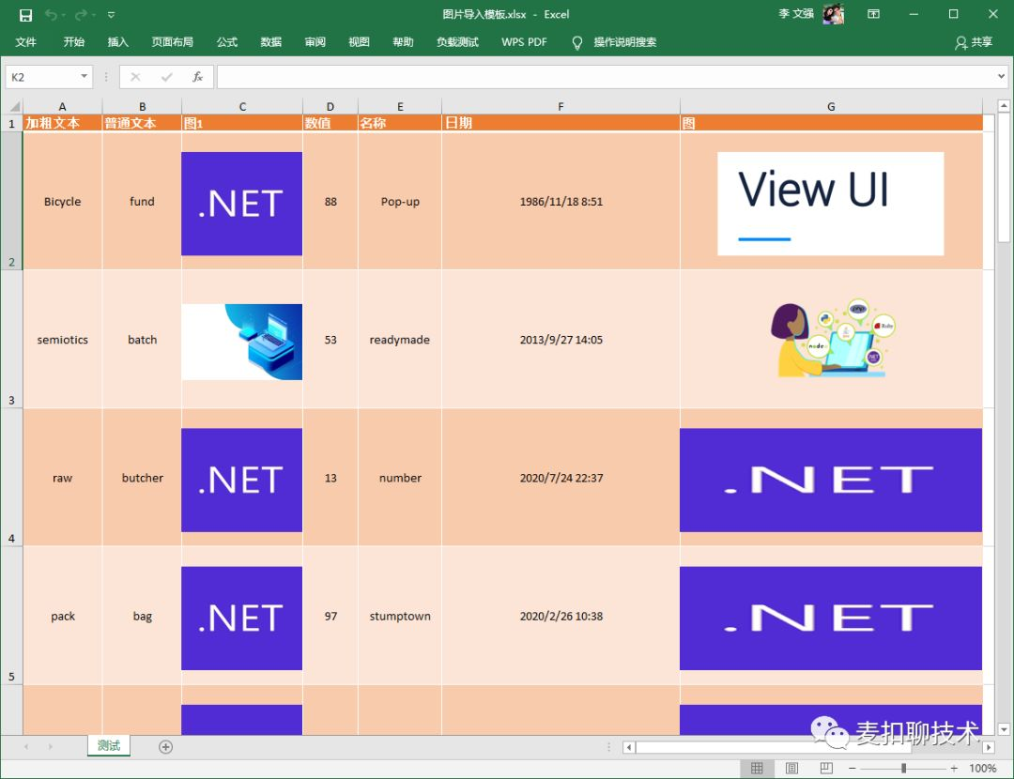
Task: Click the cell containing butcher
Action: [x=142, y=478]
